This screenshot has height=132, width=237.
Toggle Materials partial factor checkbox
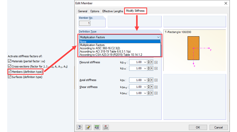(x=10, y=61)
